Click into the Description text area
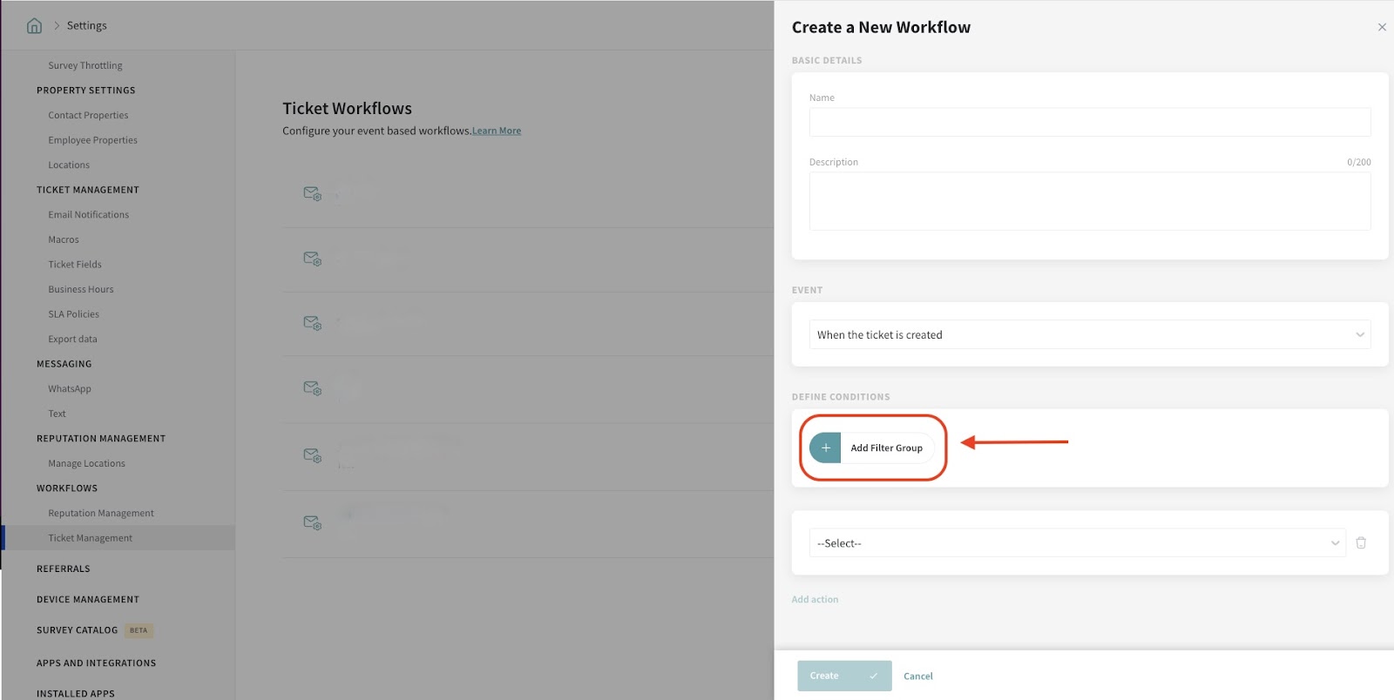The height and width of the screenshot is (700, 1394). (1089, 201)
